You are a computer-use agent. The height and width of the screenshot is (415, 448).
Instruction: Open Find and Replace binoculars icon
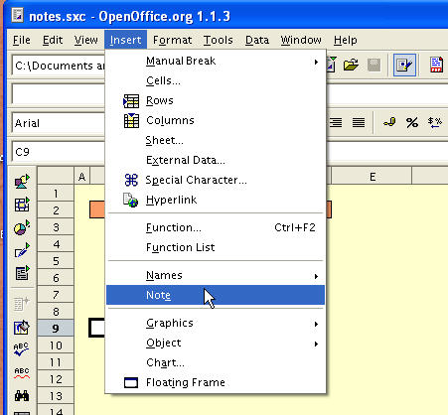(22, 395)
